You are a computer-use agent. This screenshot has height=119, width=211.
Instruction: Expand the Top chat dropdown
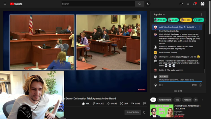pyautogui.click(x=159, y=15)
